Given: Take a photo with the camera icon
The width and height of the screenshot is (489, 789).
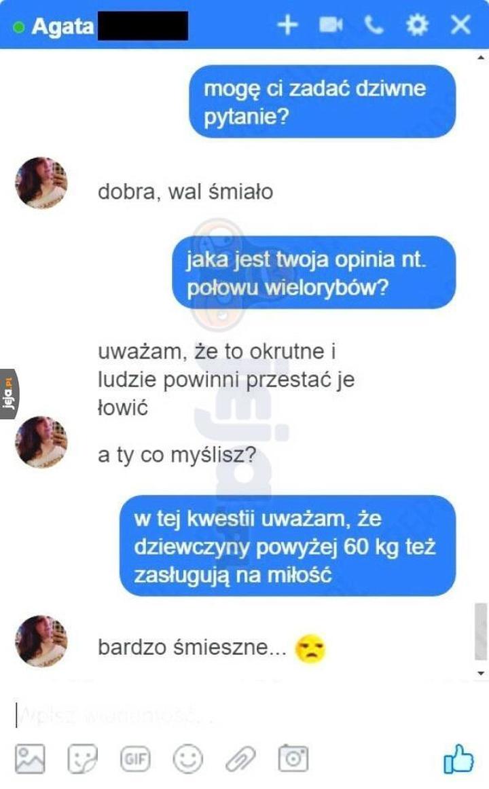Looking at the screenshot, I should (x=293, y=758).
